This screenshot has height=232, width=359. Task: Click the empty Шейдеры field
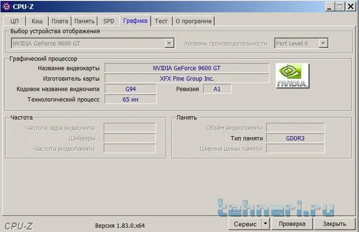coord(130,138)
